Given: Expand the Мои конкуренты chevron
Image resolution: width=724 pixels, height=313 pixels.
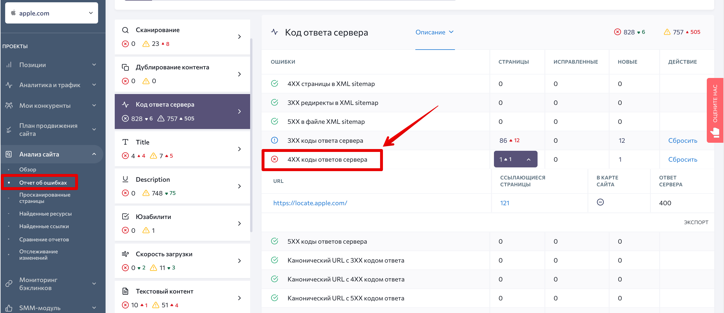Looking at the screenshot, I should coord(94,105).
